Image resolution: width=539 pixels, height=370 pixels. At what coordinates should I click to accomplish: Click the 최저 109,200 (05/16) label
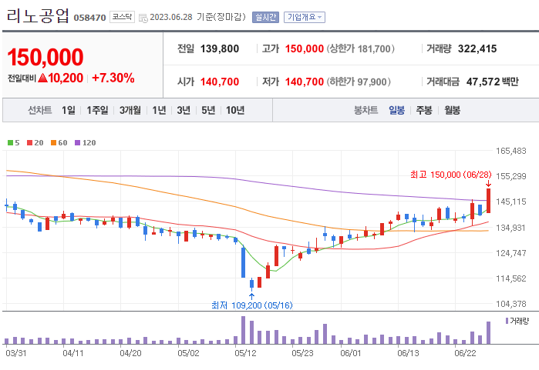252,305
